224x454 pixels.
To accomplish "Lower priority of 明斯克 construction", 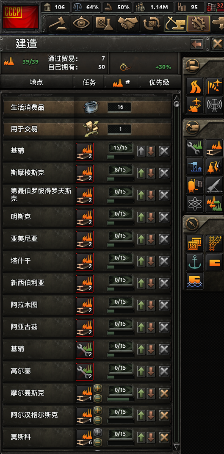I will [x=151, y=217].
